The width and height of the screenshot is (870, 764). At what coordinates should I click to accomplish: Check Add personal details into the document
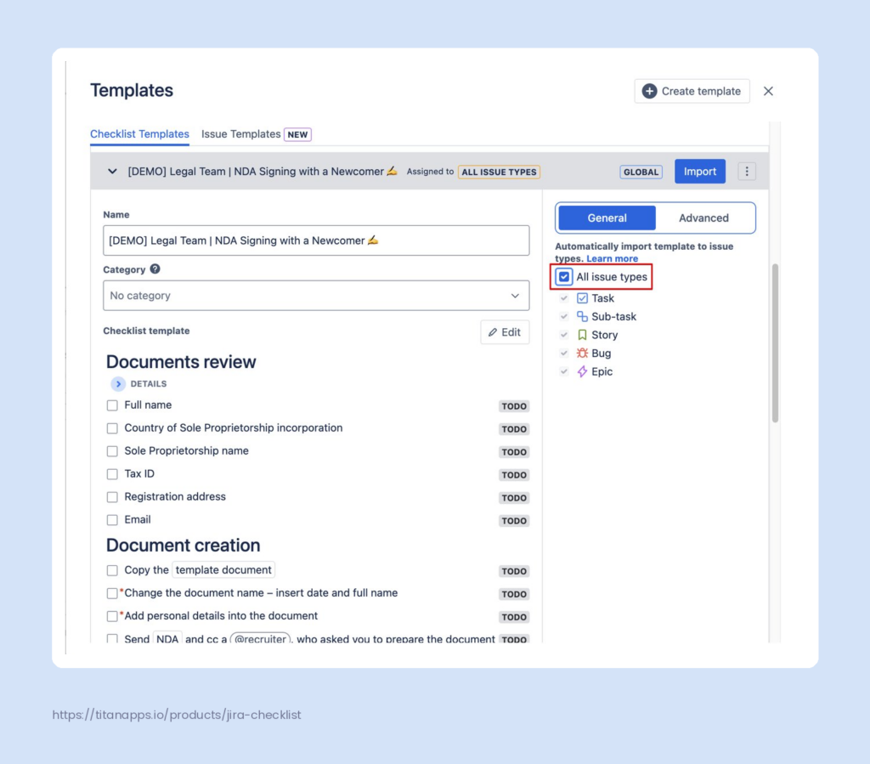point(112,616)
